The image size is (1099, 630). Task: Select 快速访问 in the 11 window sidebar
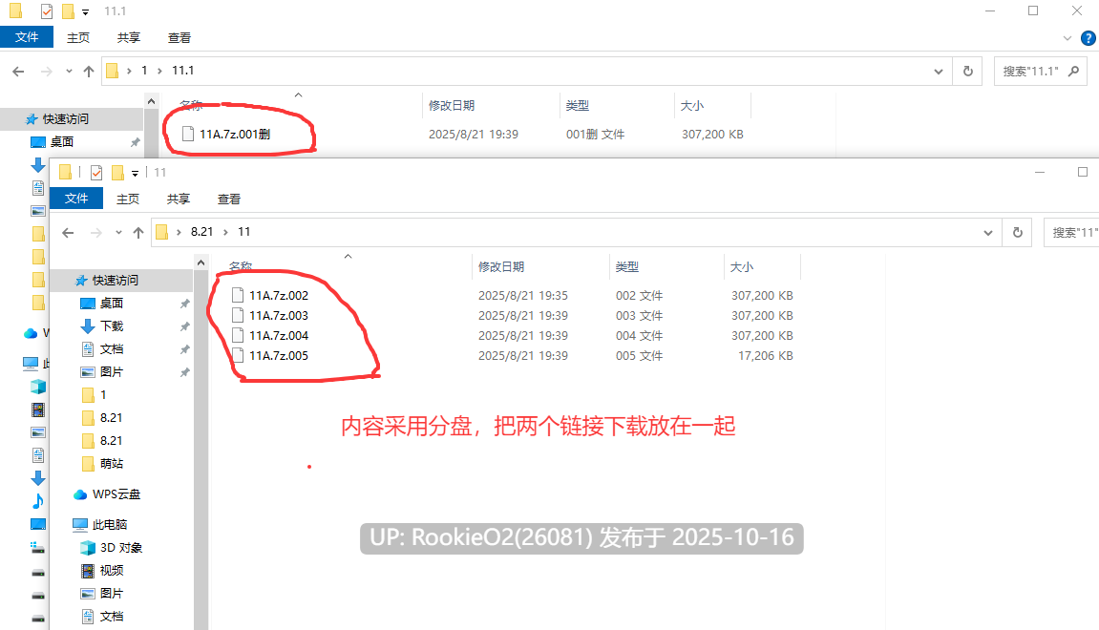coord(116,281)
